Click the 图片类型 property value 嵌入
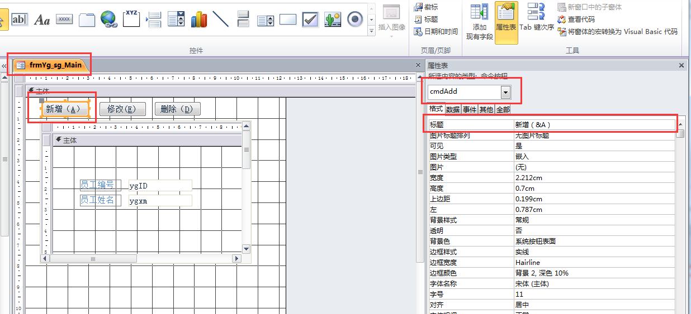The height and width of the screenshot is (314, 691). tap(594, 157)
